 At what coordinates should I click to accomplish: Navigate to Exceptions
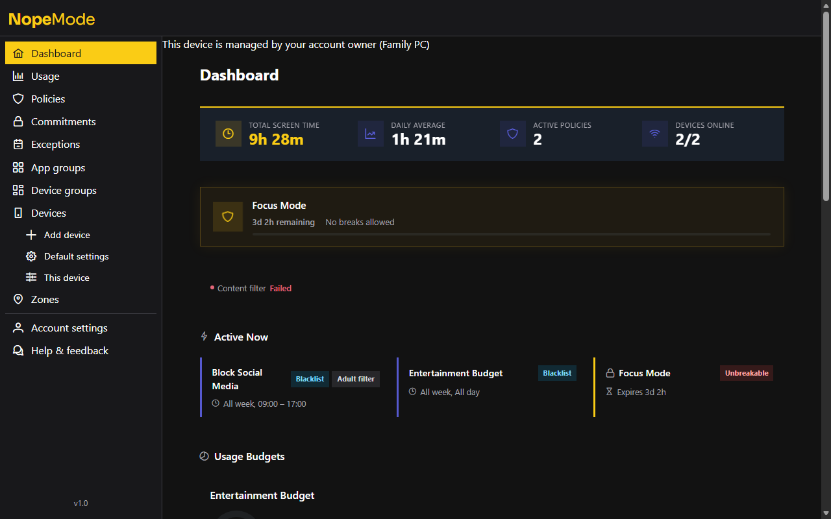55,145
